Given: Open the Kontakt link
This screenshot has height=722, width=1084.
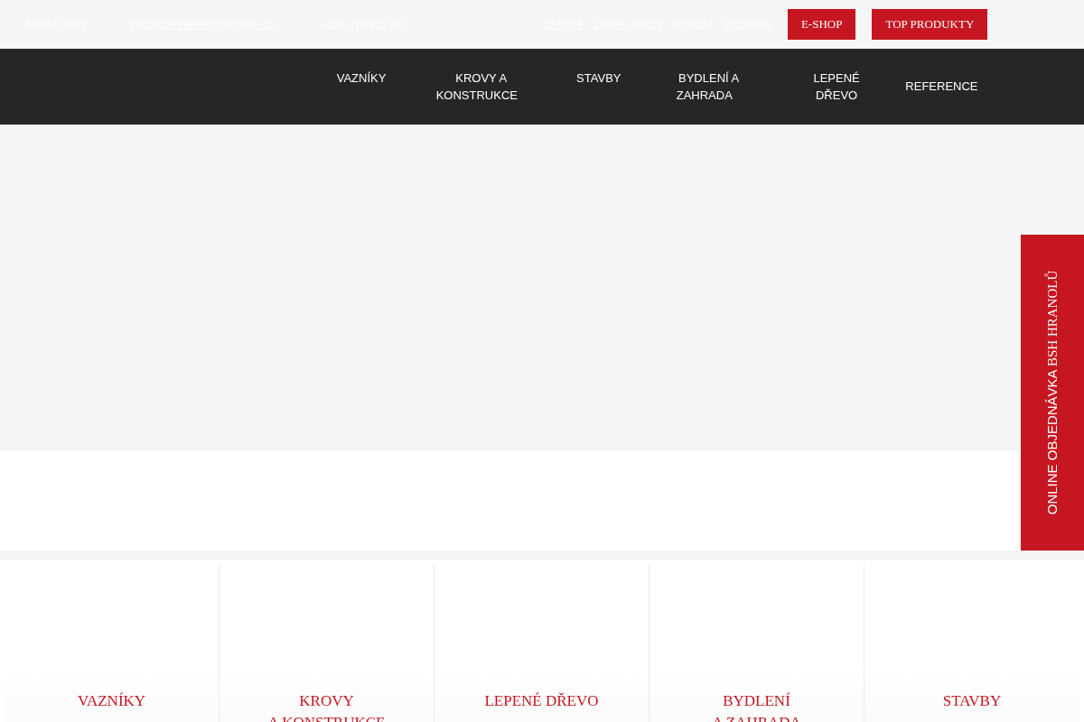Looking at the screenshot, I should pos(693,24).
